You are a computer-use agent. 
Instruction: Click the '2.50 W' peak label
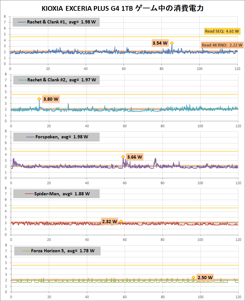[x=205, y=278]
